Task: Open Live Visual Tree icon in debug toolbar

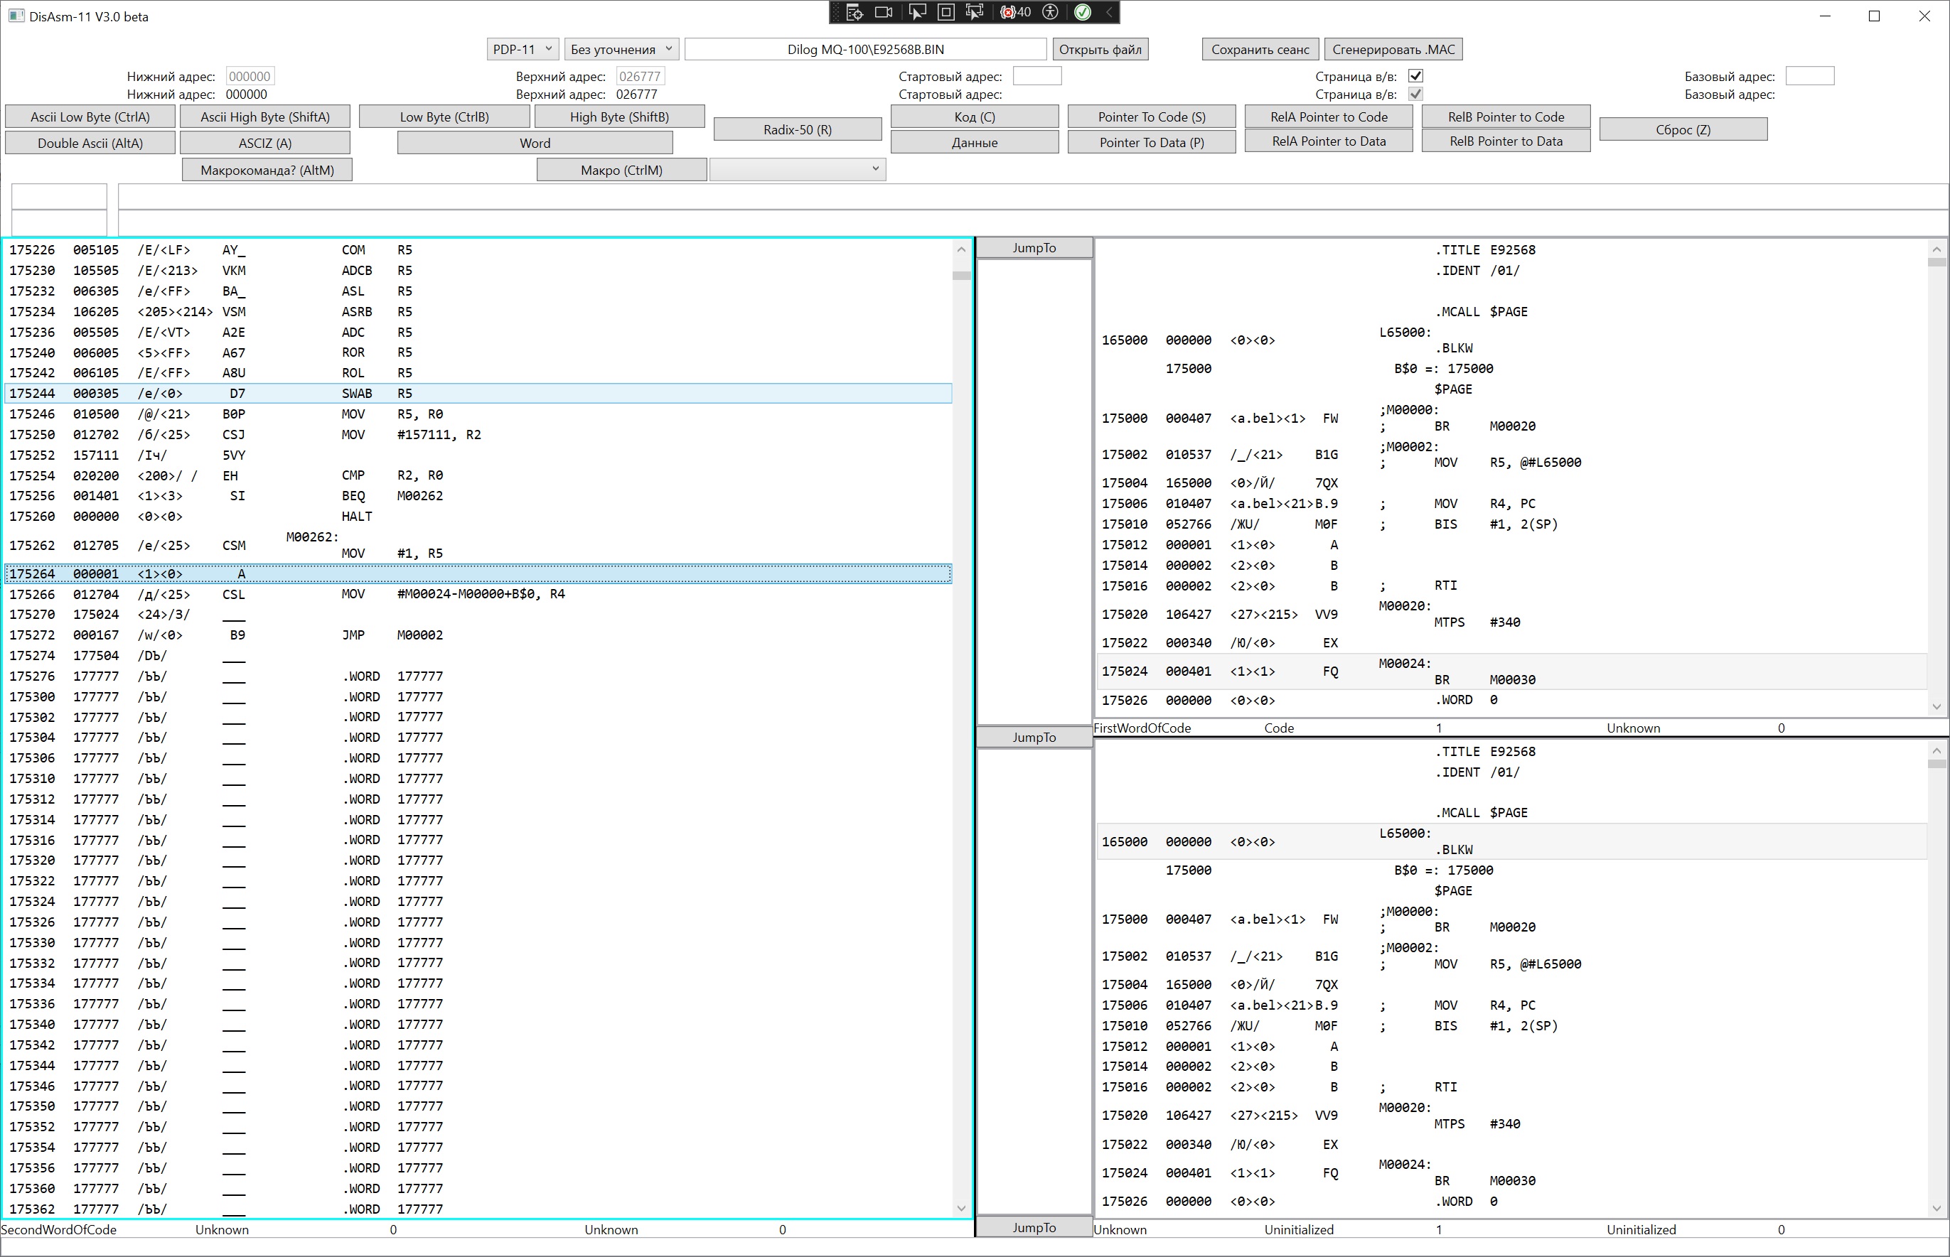Action: pos(854,12)
